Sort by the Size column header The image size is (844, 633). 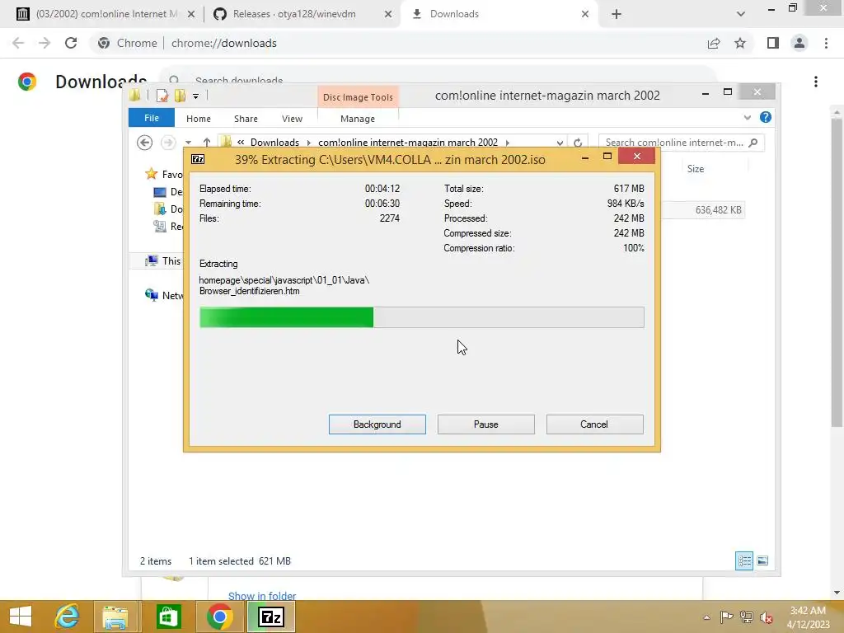(695, 168)
